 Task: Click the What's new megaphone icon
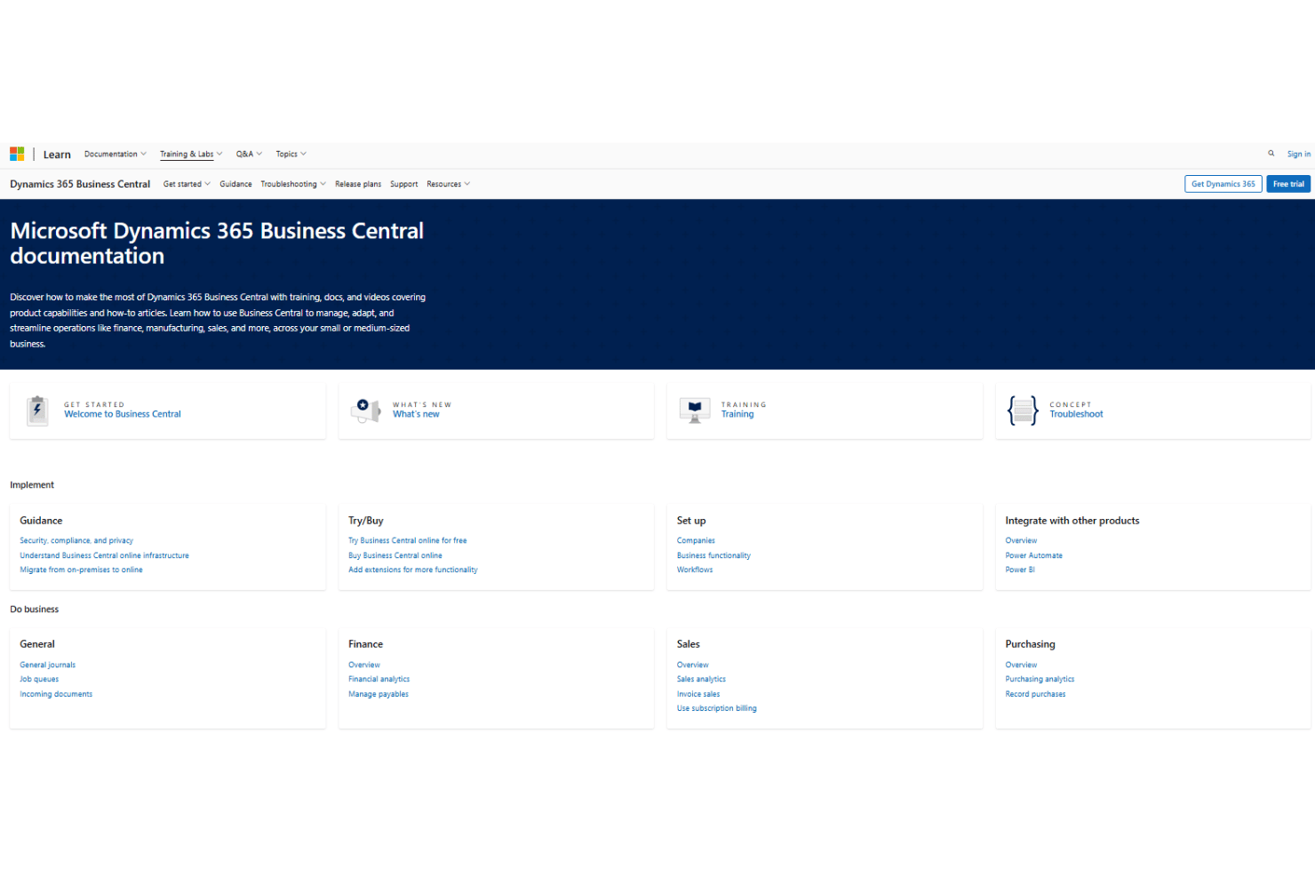click(365, 410)
